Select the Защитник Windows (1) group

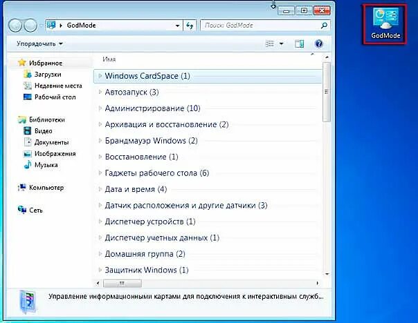pyautogui.click(x=147, y=270)
